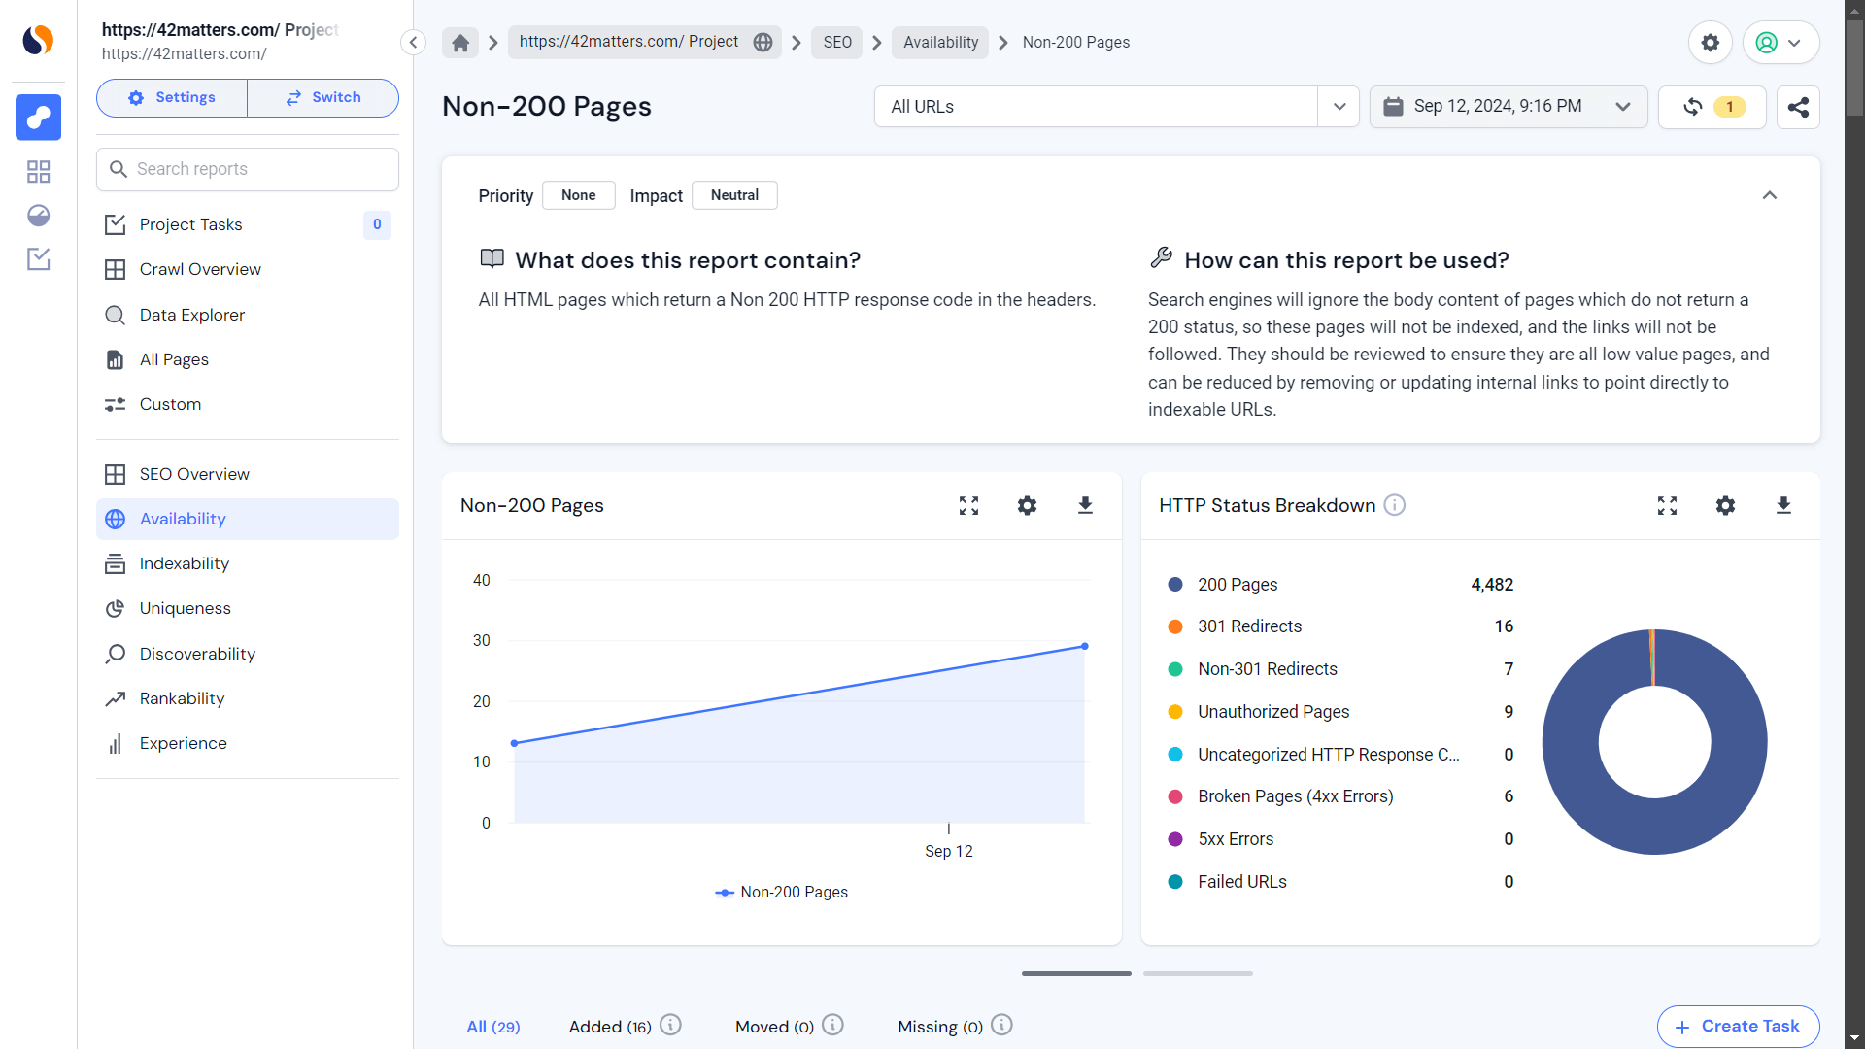Click the Non-200 Pages chart fullscreen icon
Image resolution: width=1865 pixels, height=1049 pixels.
[968, 505]
